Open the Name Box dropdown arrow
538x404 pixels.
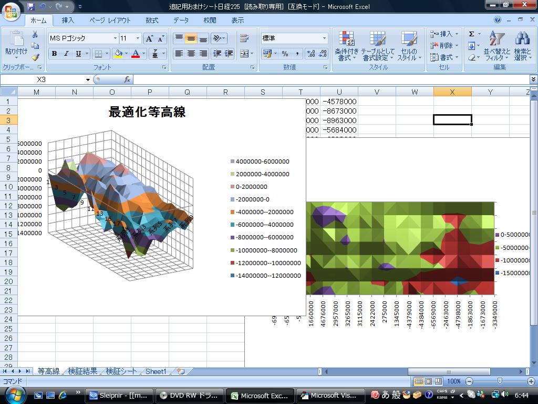pyautogui.click(x=88, y=79)
